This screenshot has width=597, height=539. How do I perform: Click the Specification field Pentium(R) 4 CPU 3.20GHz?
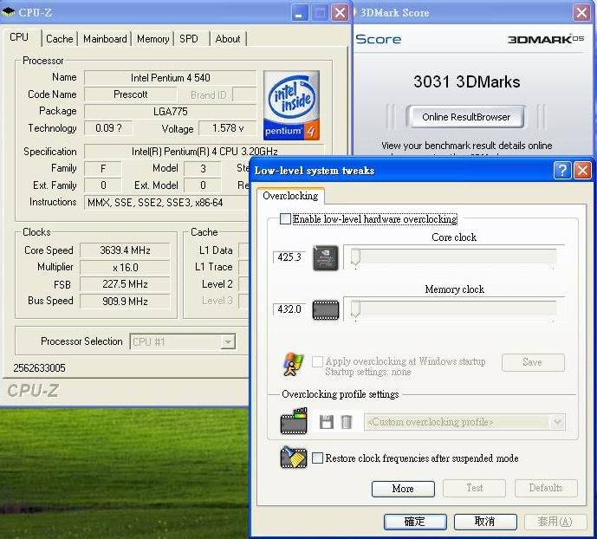click(x=204, y=152)
